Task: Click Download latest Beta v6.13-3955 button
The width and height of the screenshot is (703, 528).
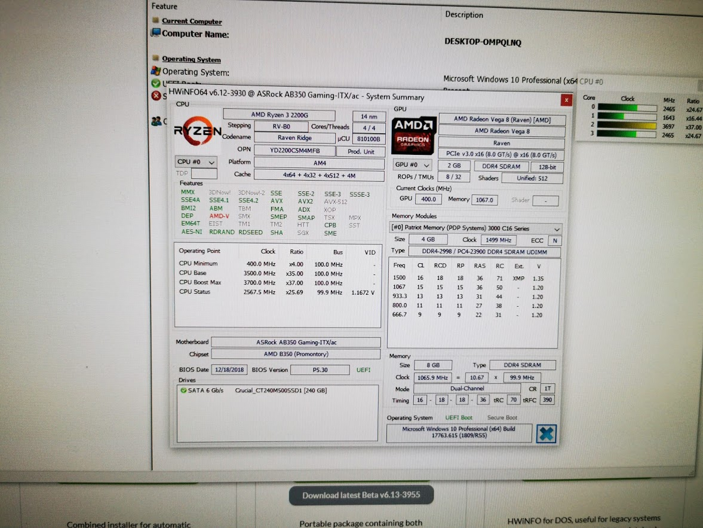Action: tap(361, 495)
